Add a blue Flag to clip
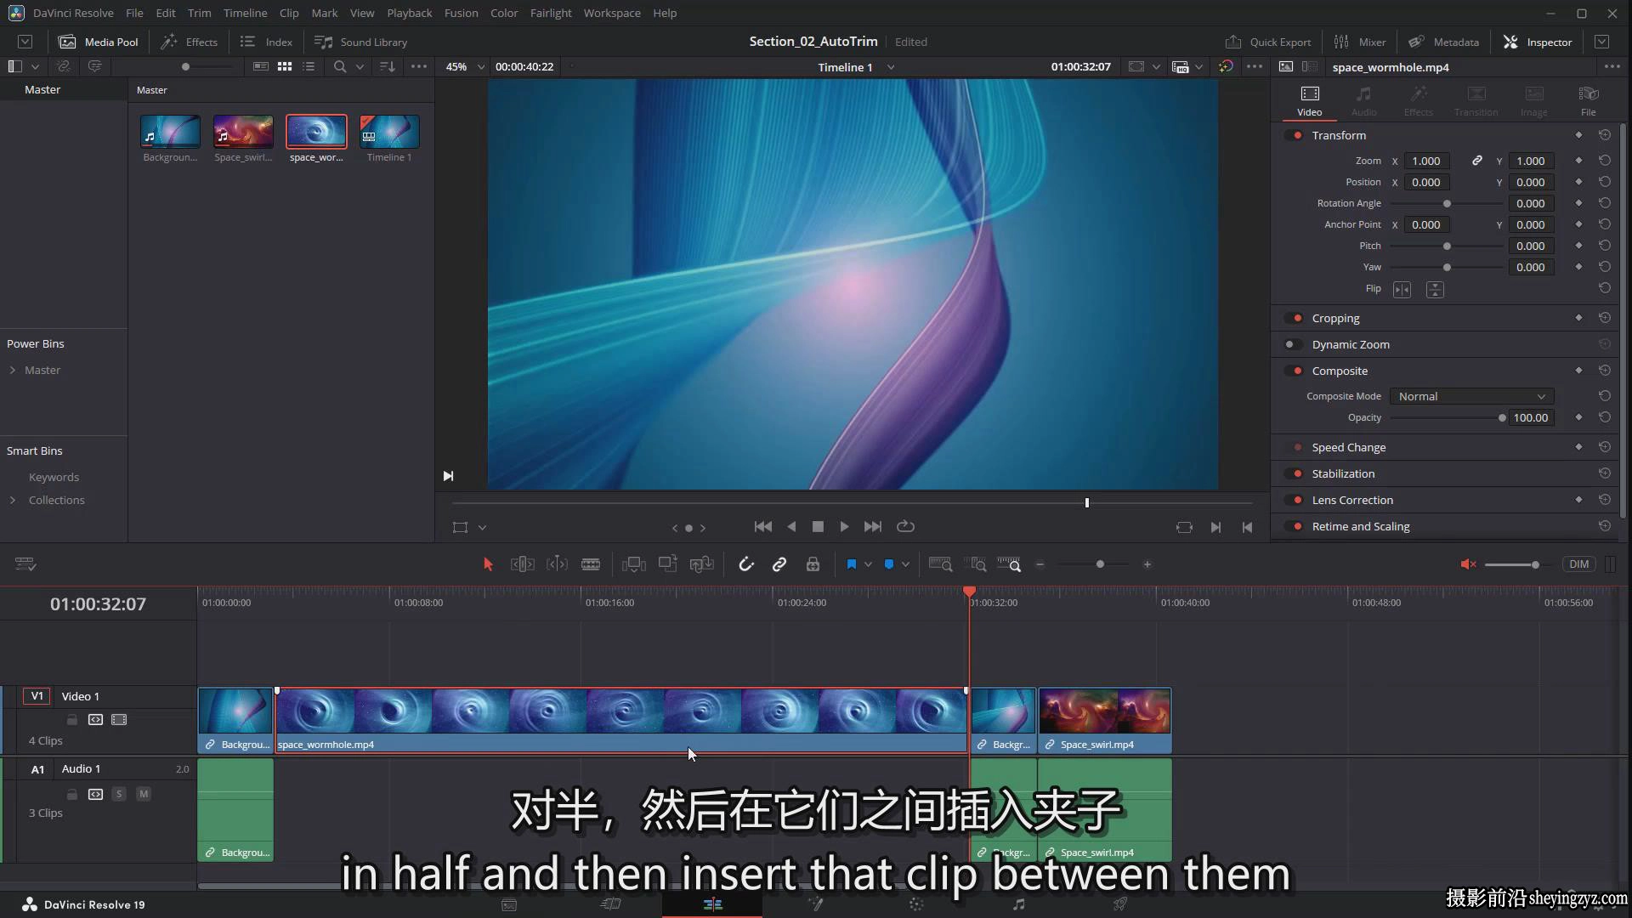The width and height of the screenshot is (1632, 918). pos(851,564)
